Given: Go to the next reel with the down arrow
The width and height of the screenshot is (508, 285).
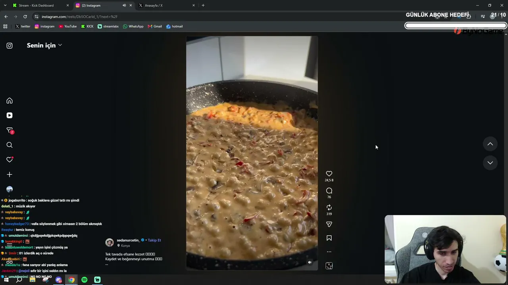Looking at the screenshot, I should coord(490,163).
